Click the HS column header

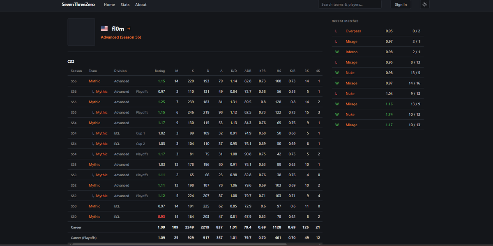click(279, 71)
